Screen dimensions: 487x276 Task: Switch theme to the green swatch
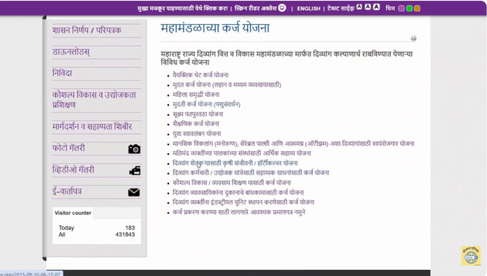point(409,8)
